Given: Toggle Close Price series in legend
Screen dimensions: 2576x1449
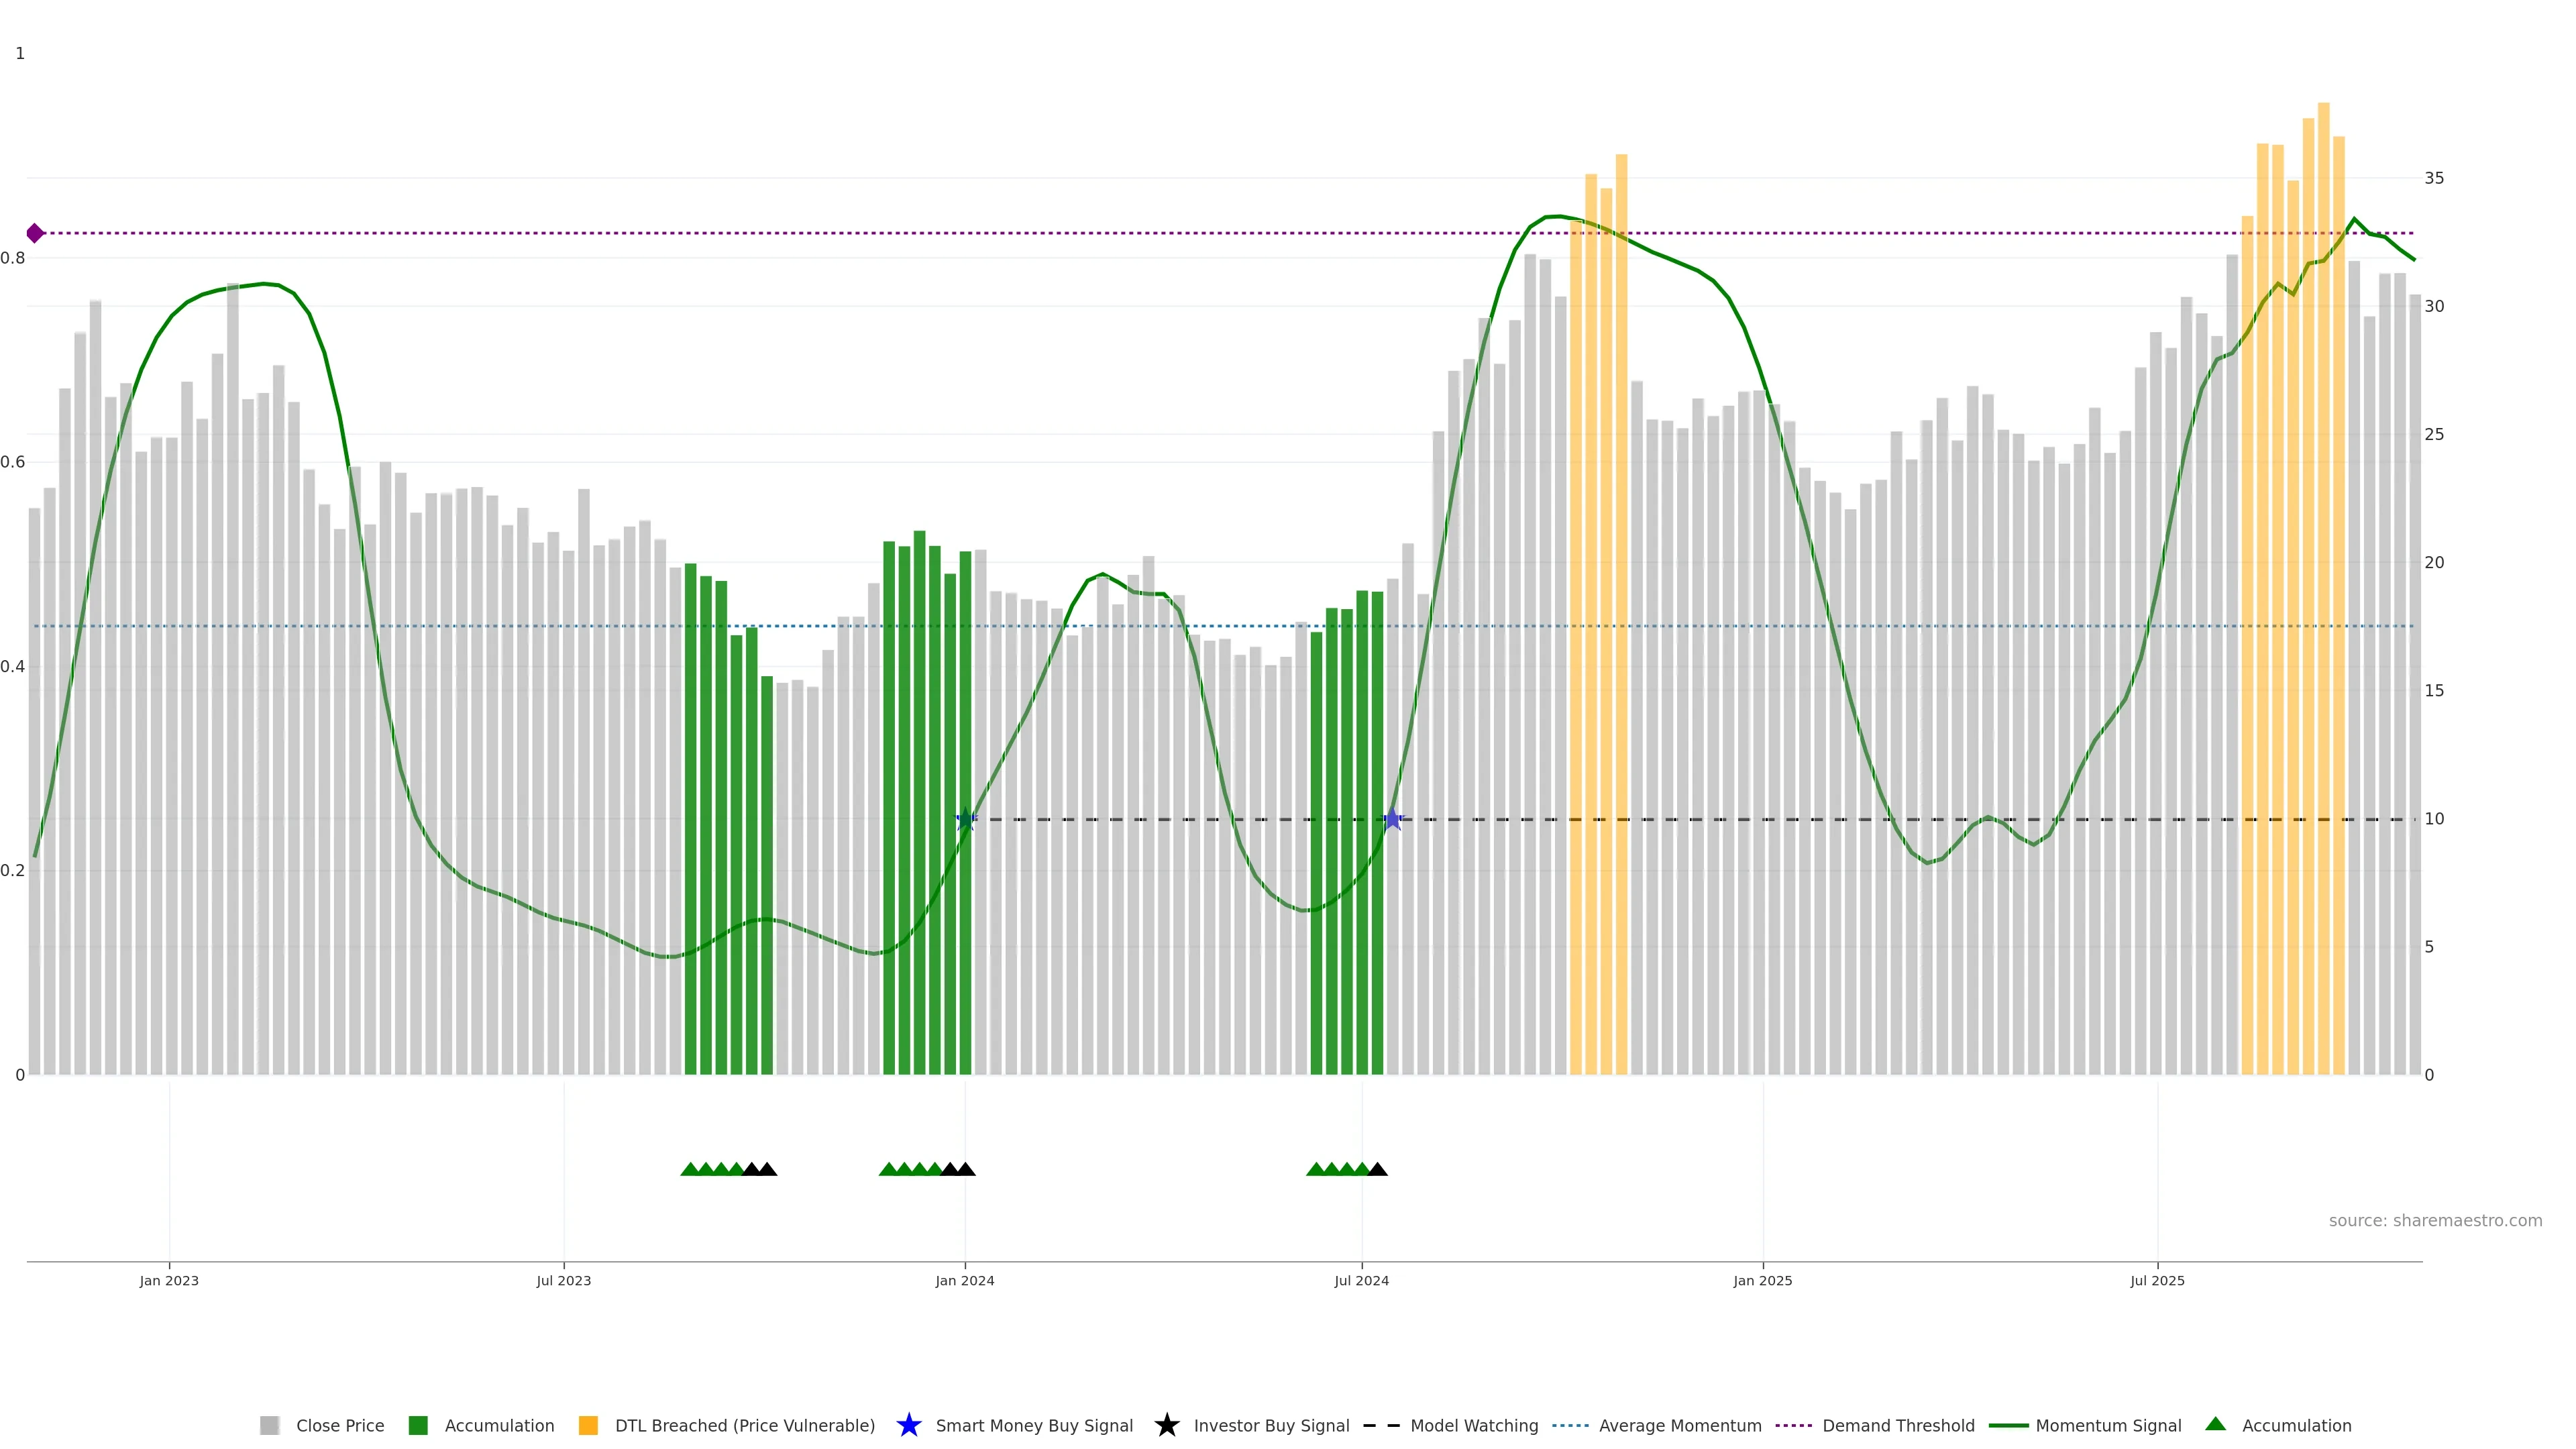Looking at the screenshot, I should pos(339,1425).
